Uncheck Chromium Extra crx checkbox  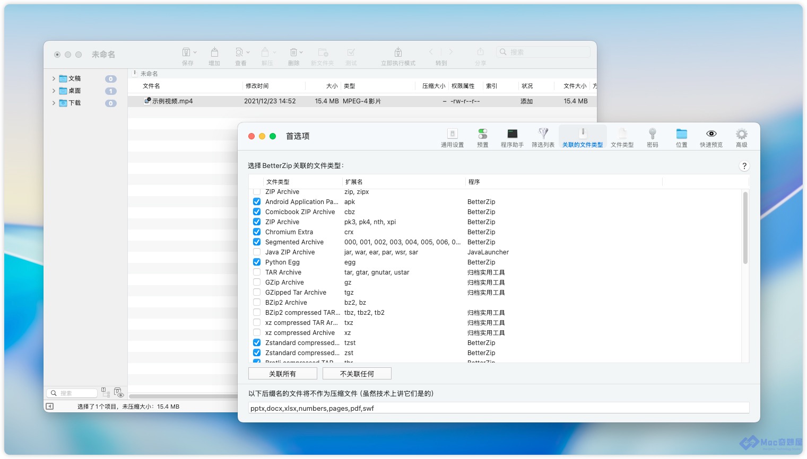(x=257, y=232)
